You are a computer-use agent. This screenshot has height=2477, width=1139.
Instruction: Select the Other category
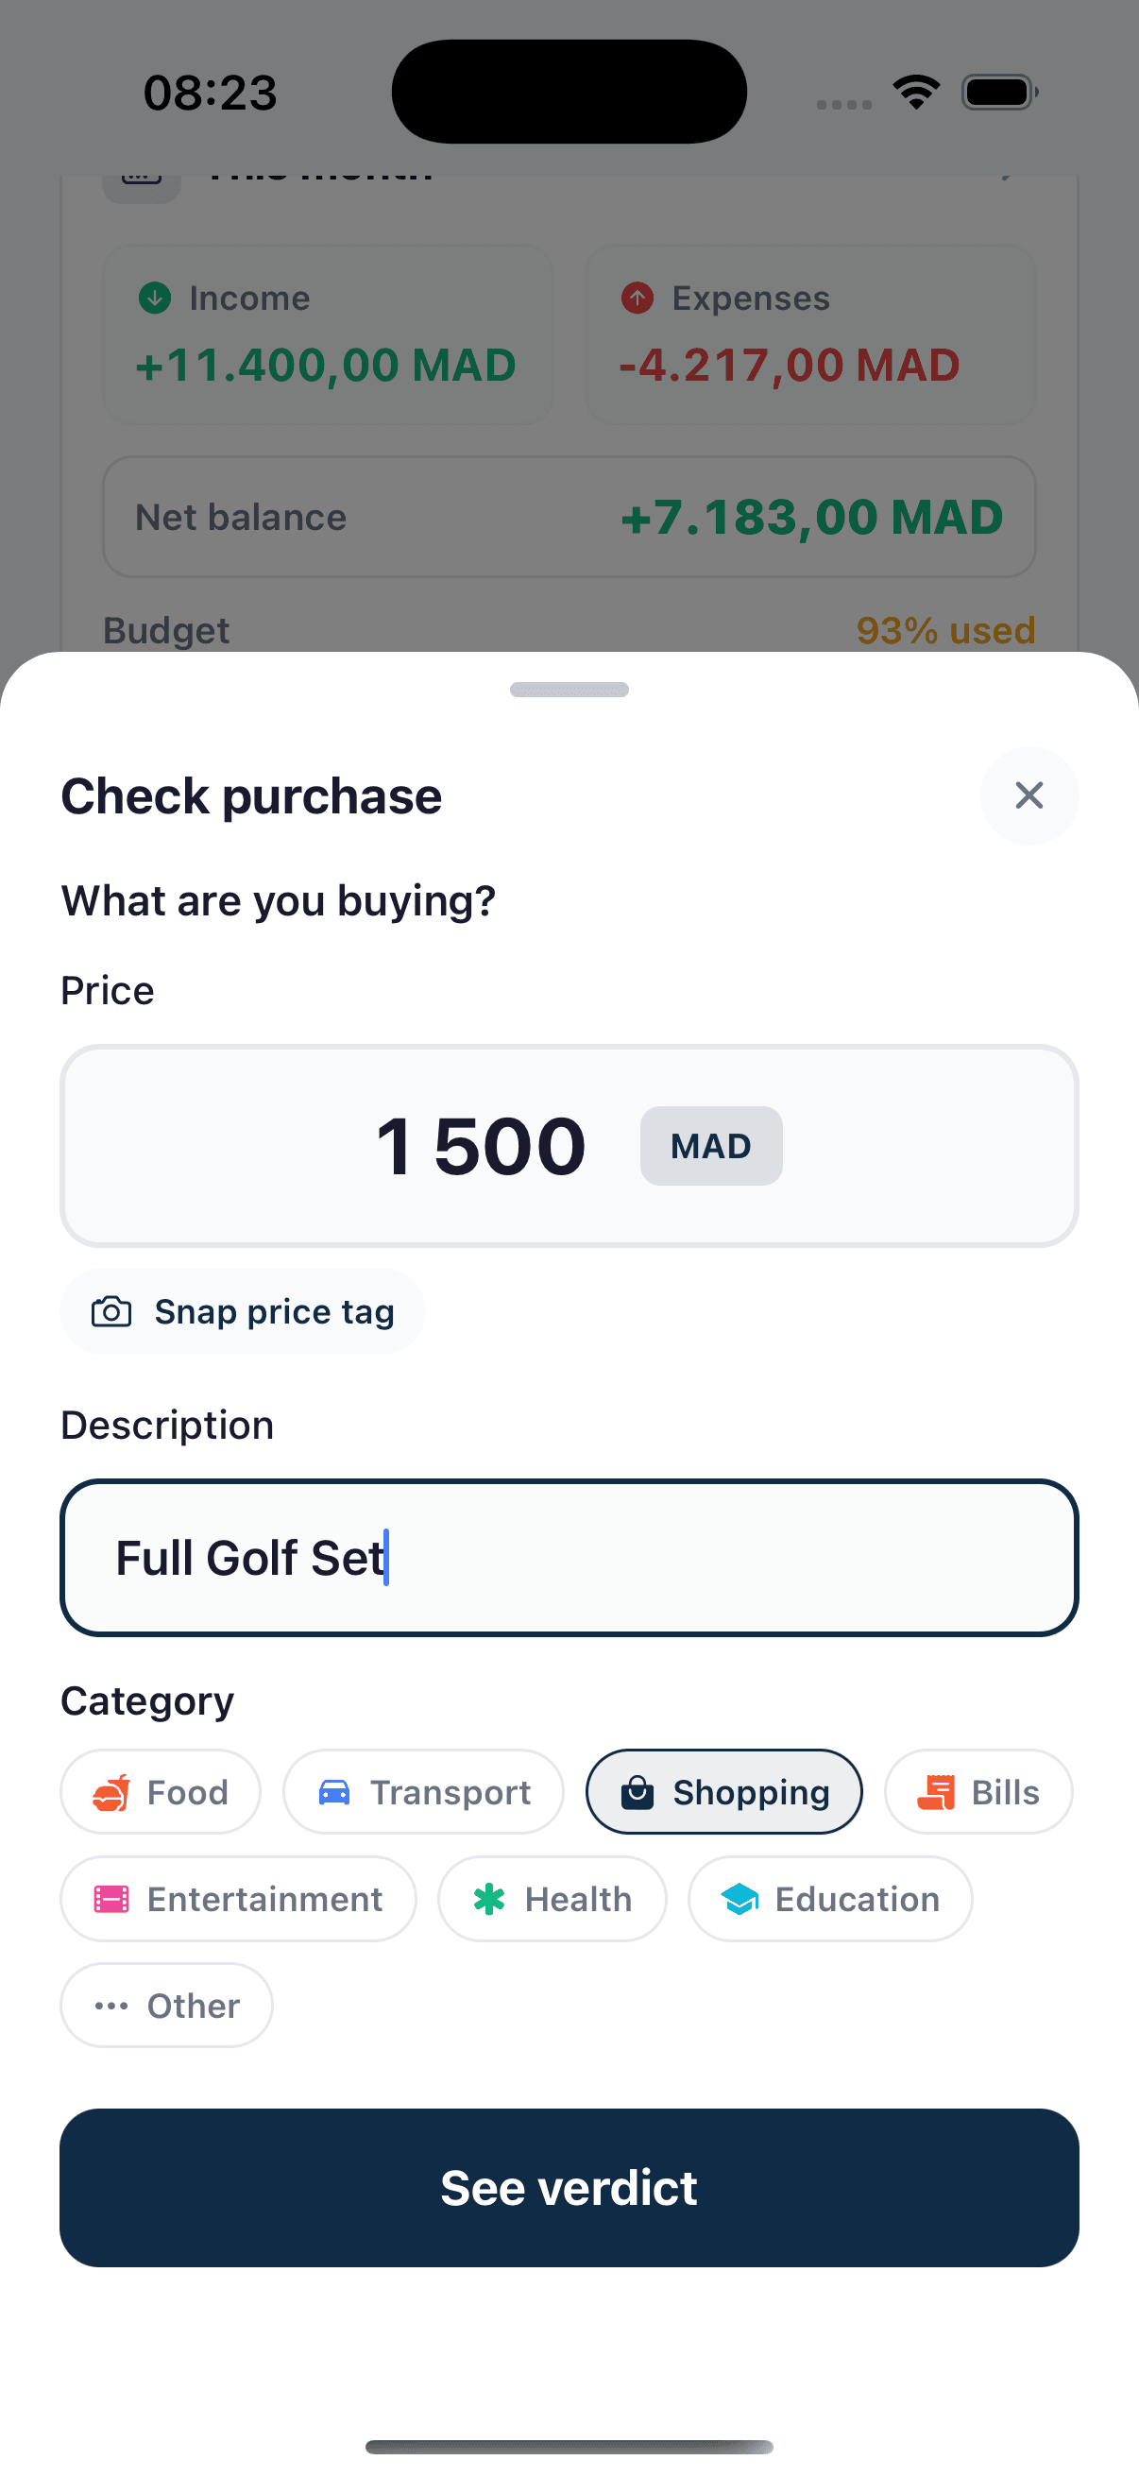coord(166,2006)
